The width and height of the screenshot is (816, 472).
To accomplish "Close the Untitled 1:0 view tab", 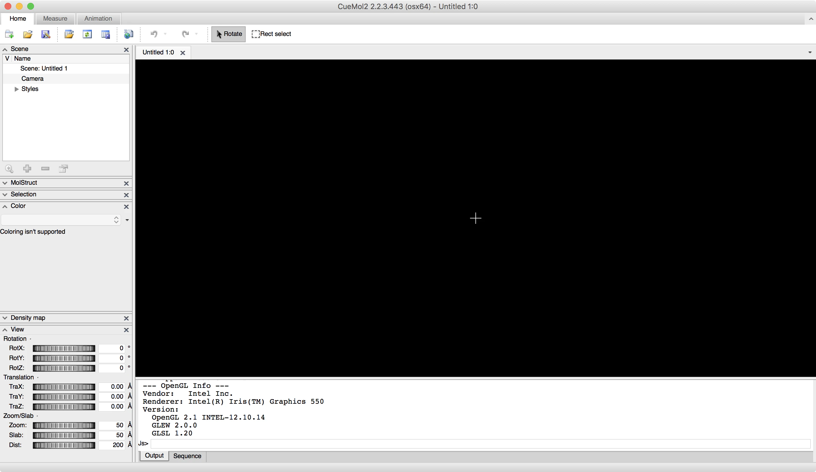I will point(183,53).
